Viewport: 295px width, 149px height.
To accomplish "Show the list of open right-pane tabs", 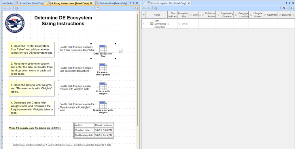I will [293, 3].
